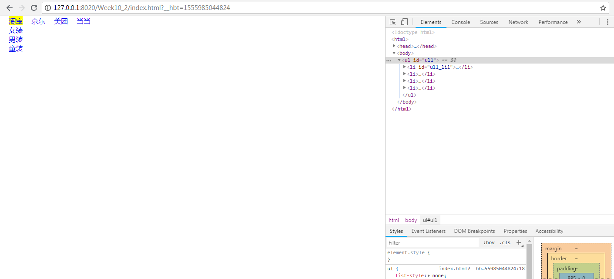
Task: Click the browser address bar URL
Action: (141, 8)
